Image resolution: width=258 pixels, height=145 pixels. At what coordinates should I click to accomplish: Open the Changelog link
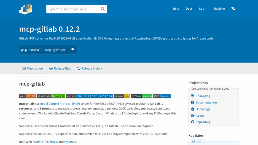pyautogui.click(x=203, y=96)
